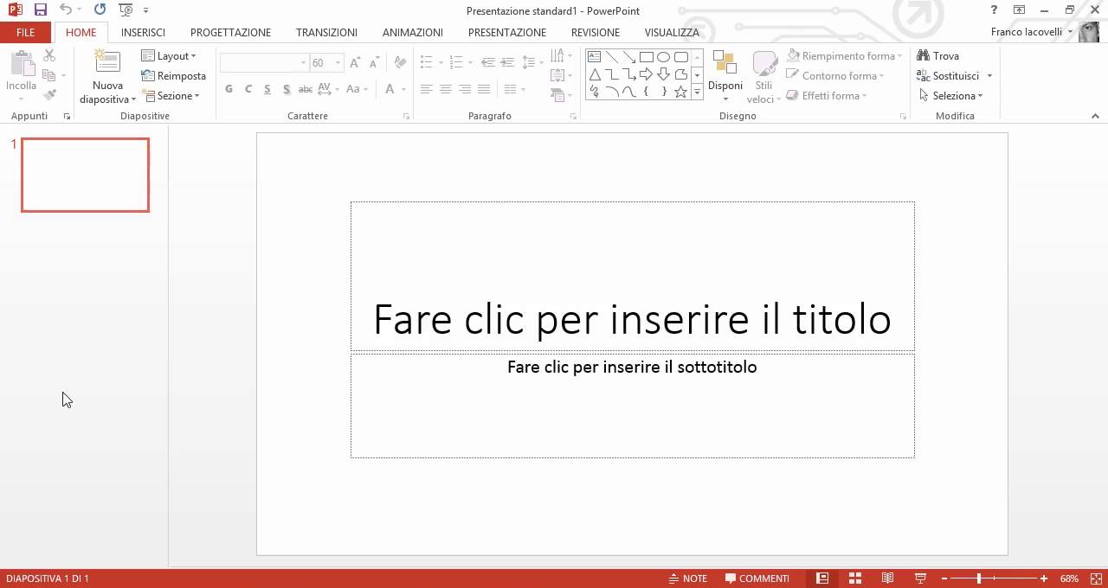Clear all text formatting

tap(399, 63)
